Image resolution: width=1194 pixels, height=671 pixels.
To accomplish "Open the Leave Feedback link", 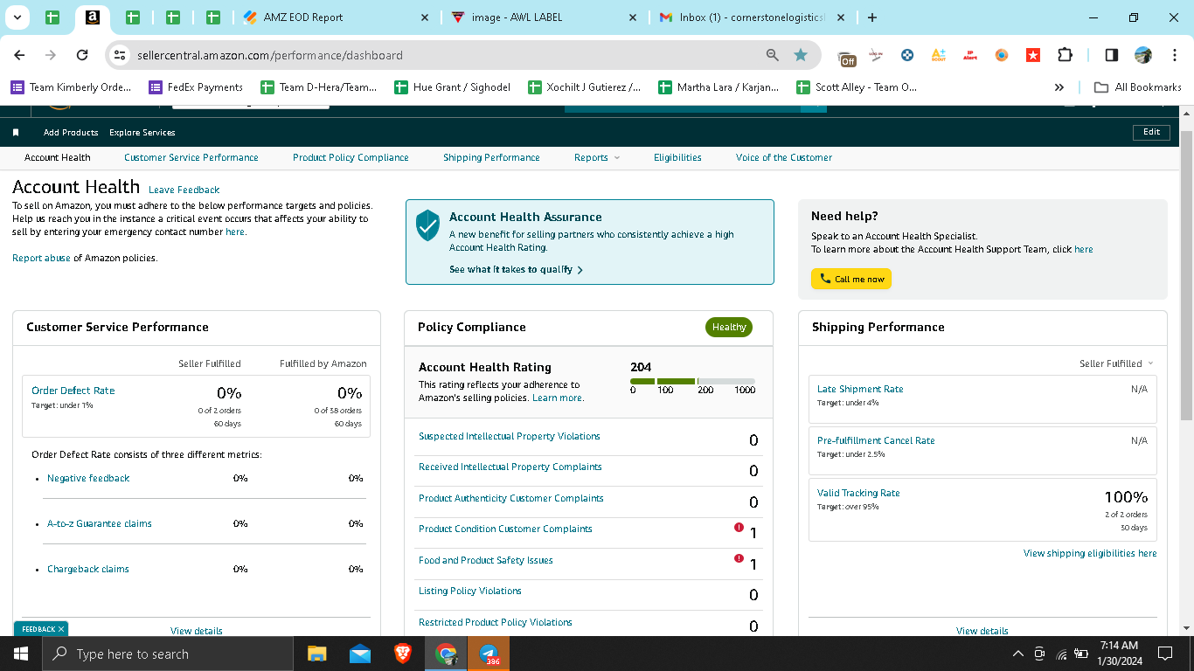I will pyautogui.click(x=184, y=190).
